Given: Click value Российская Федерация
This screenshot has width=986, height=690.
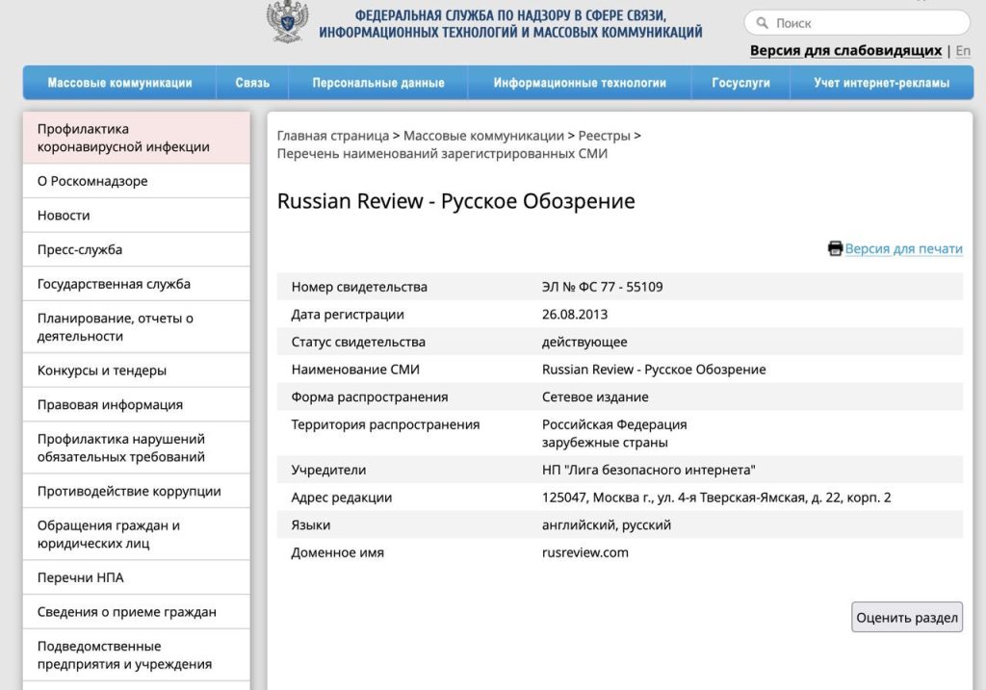Looking at the screenshot, I should point(614,424).
